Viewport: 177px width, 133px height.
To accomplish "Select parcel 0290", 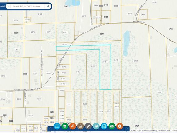I will (x=18, y=99).
